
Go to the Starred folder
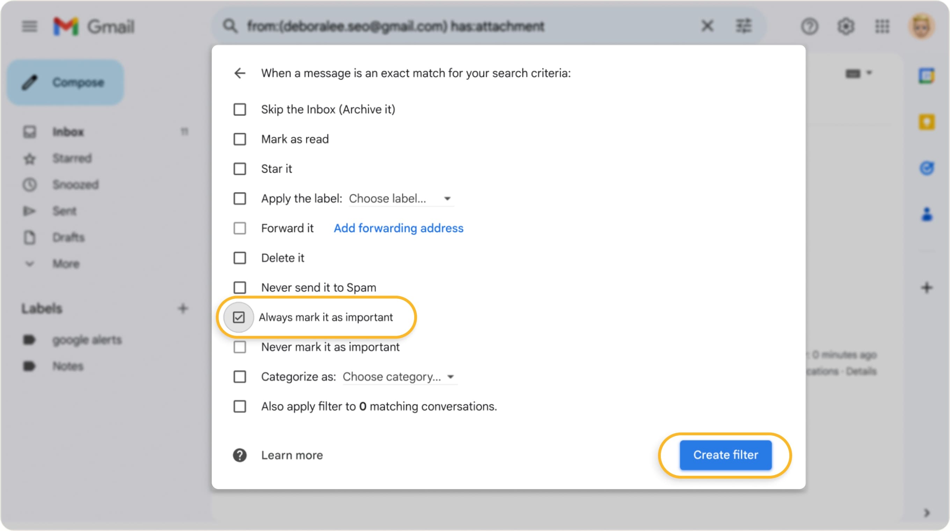tap(72, 158)
